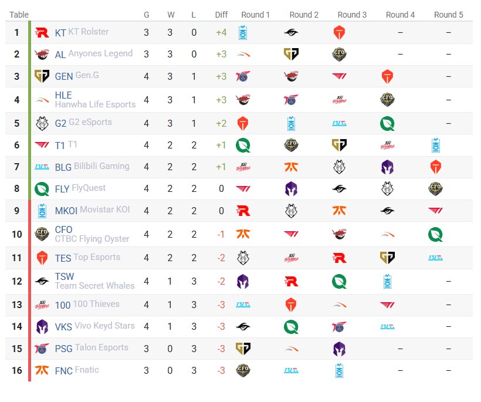Open the Hanwha Life Esports team link
The image size is (481, 402).
pos(95,104)
